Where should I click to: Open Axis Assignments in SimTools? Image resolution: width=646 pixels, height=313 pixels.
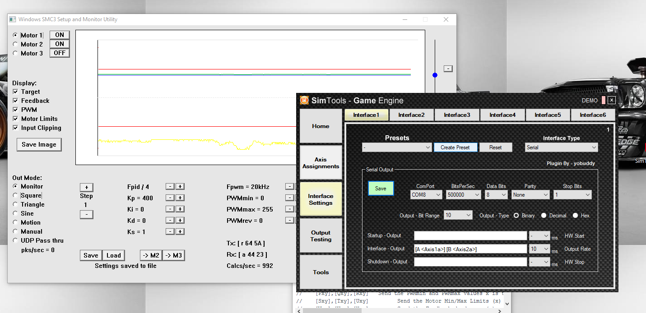coord(321,163)
